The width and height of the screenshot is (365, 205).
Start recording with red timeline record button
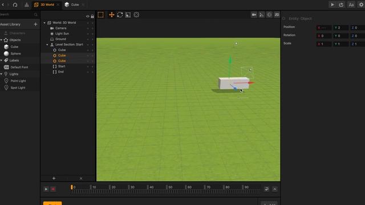click(53, 189)
